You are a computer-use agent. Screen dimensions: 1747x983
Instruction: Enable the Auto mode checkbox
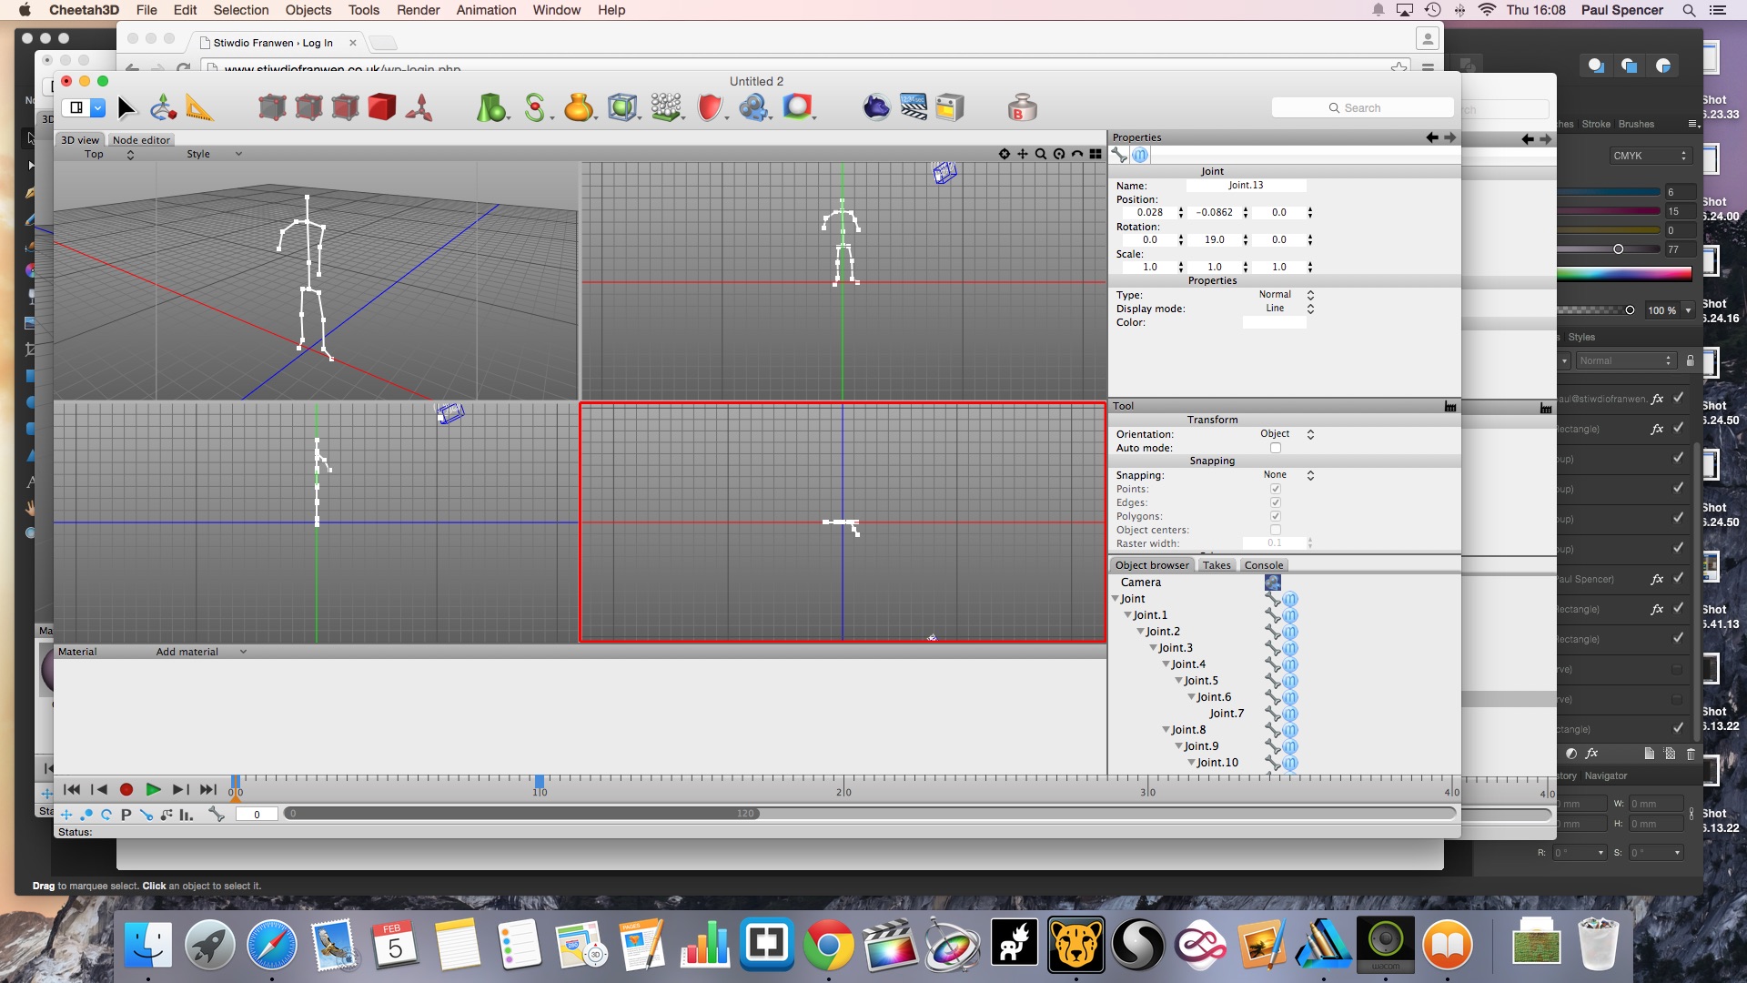1275,448
